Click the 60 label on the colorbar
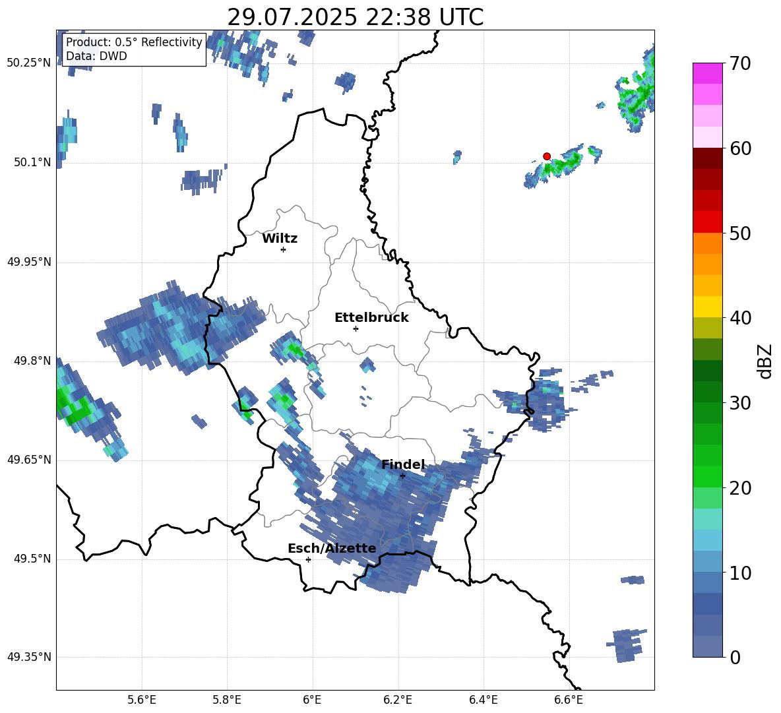 point(740,148)
